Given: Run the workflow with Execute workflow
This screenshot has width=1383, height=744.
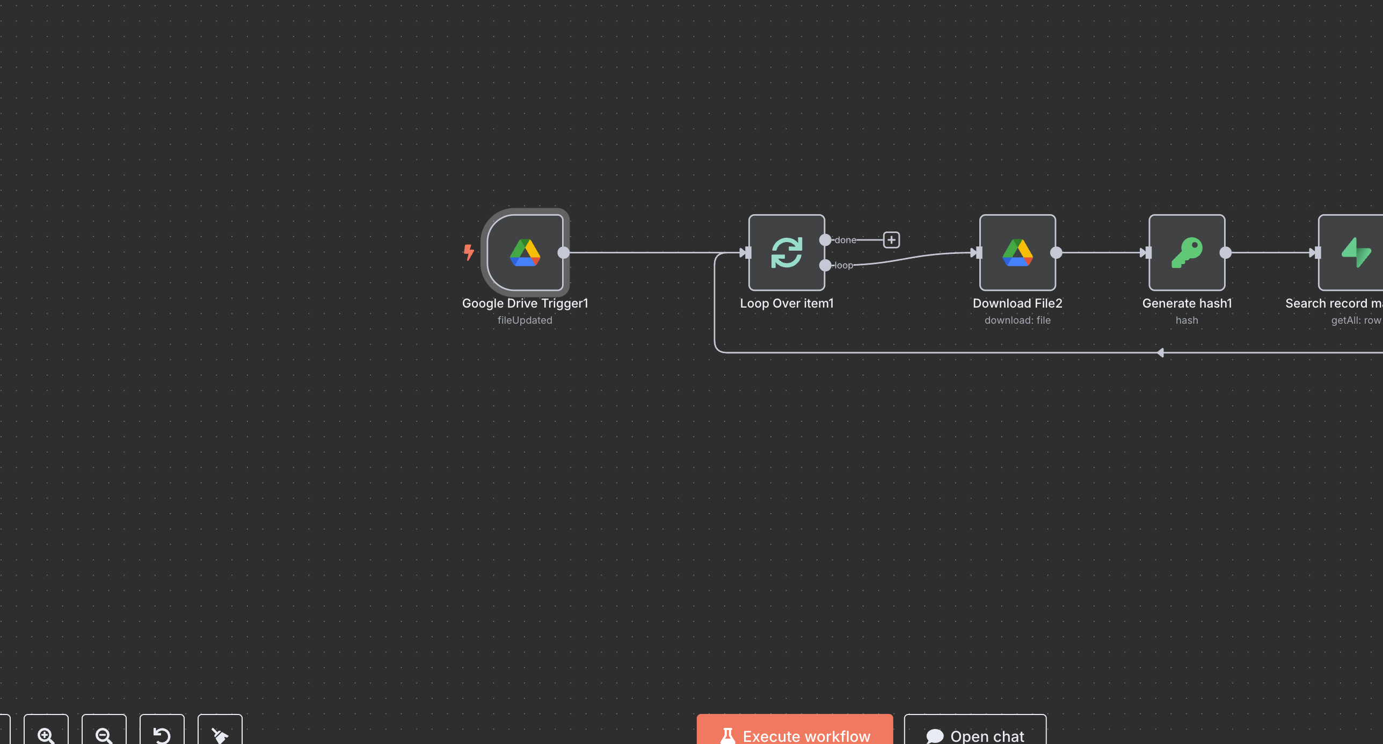Looking at the screenshot, I should (x=795, y=731).
